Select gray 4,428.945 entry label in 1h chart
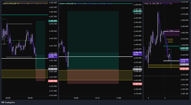Screen dimensions: 191x105 click(x=184, y=64)
